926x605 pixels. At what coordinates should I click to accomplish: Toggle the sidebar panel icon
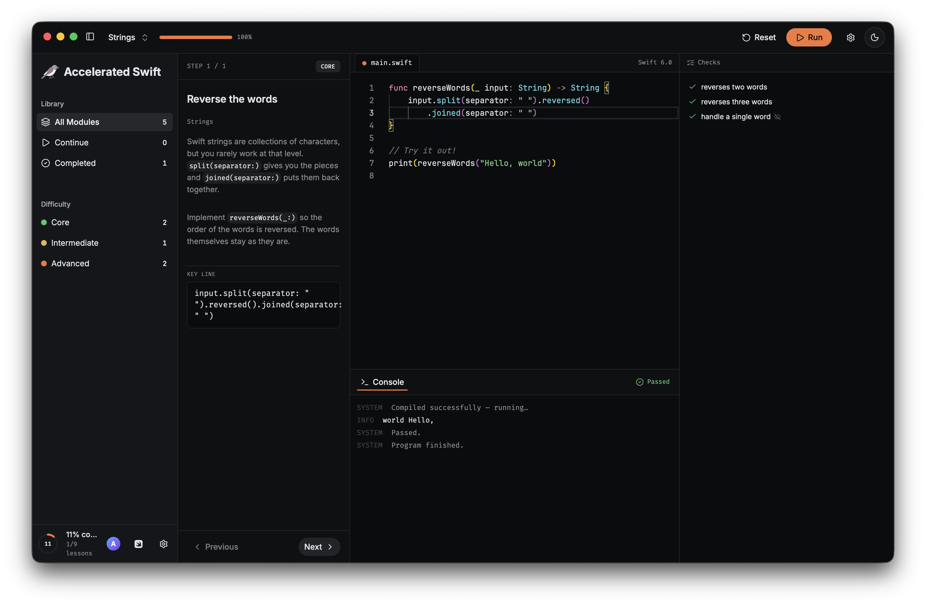coord(90,36)
